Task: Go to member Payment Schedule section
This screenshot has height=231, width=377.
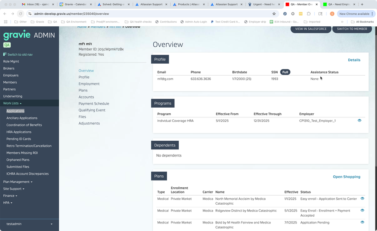Action: point(94,104)
